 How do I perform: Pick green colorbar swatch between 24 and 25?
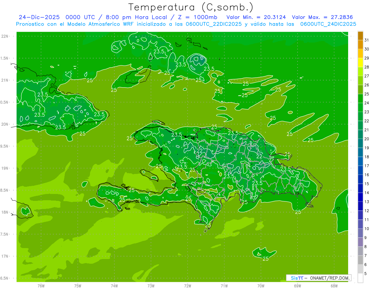click(x=360, y=98)
